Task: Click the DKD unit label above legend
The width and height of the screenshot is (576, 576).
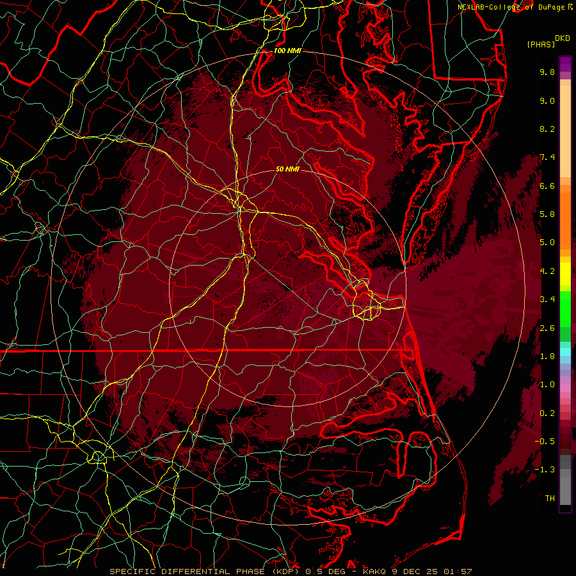Action: [563, 38]
